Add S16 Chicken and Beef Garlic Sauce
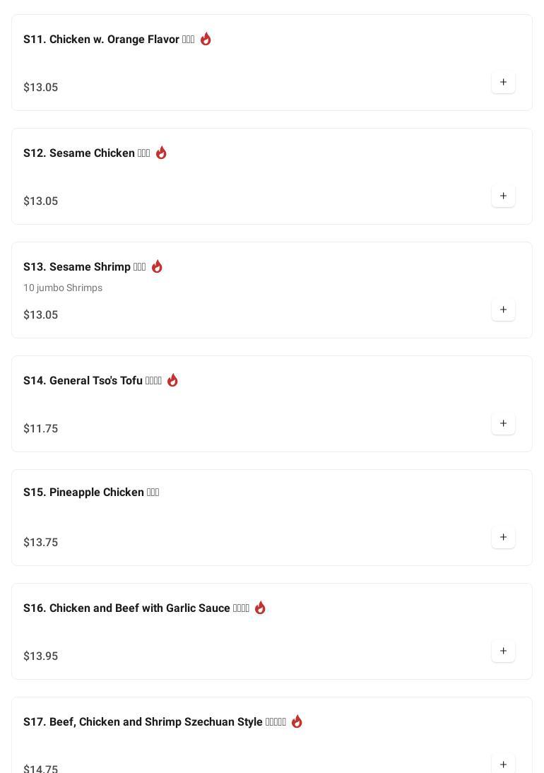The image size is (544, 773). point(503,651)
